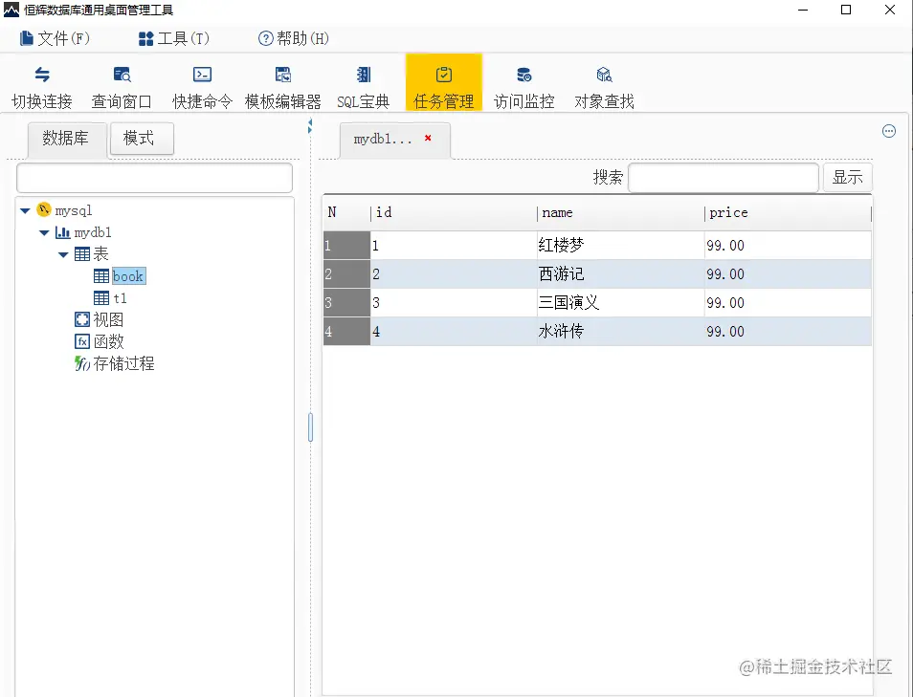Click the name column header
This screenshot has height=697, width=913.
621,213
